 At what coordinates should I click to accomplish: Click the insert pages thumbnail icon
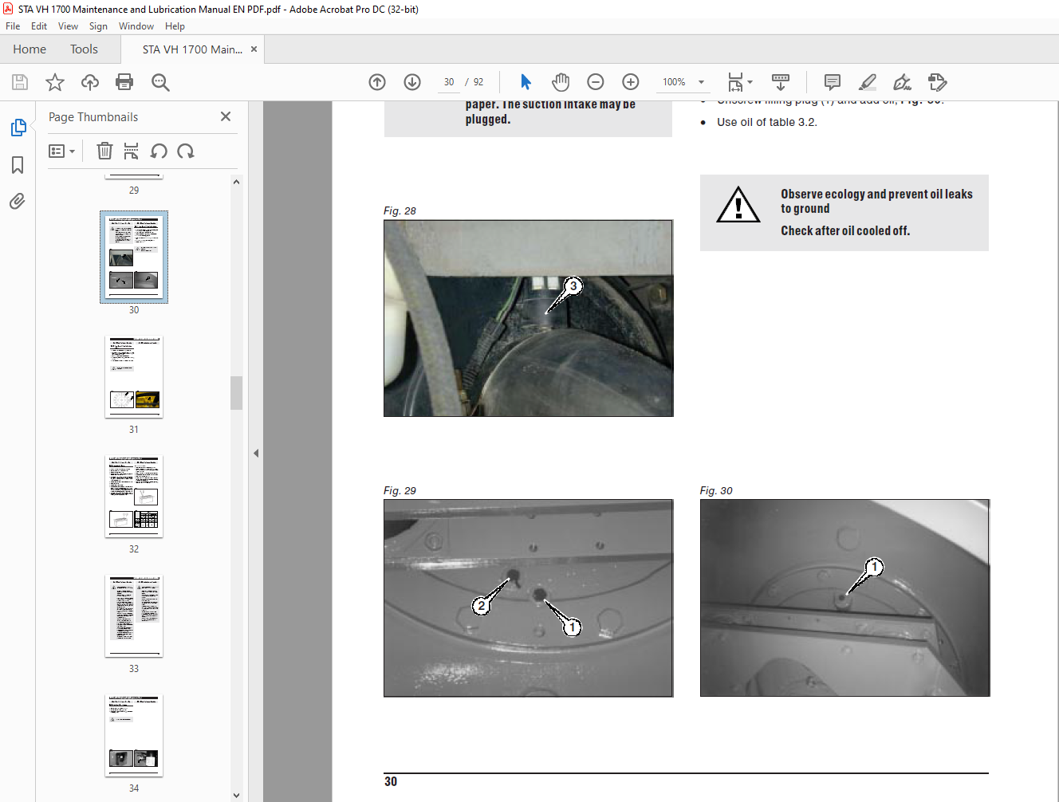(132, 151)
